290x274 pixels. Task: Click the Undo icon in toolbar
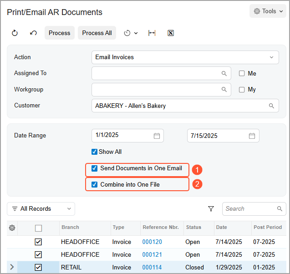[x=33, y=33]
